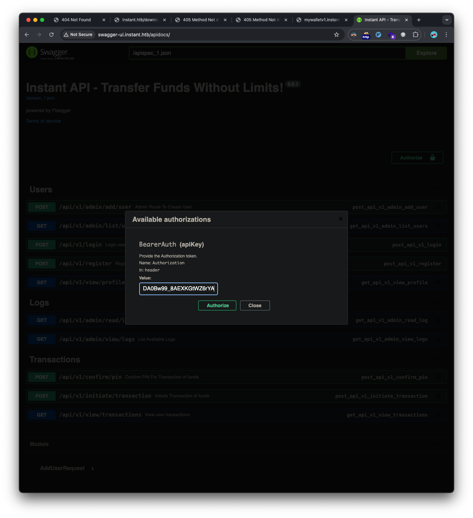Close the Available authorizations dialog with X

click(x=340, y=219)
